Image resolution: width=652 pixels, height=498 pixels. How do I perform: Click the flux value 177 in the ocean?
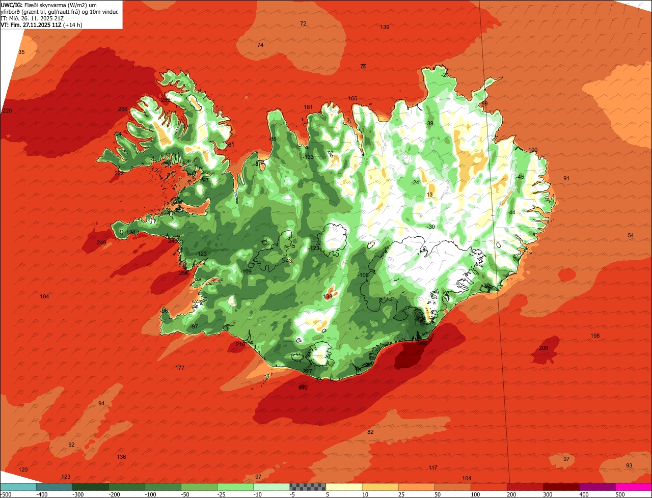pyautogui.click(x=180, y=368)
